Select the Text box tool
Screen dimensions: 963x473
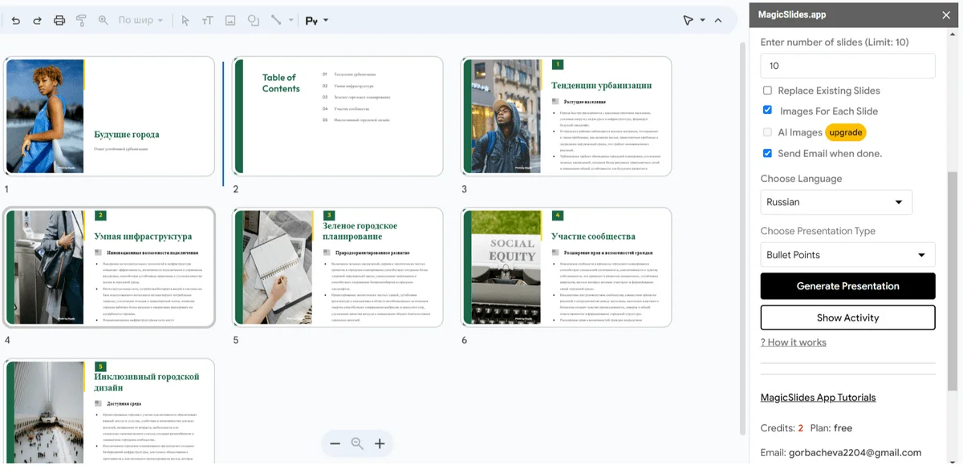pos(208,20)
